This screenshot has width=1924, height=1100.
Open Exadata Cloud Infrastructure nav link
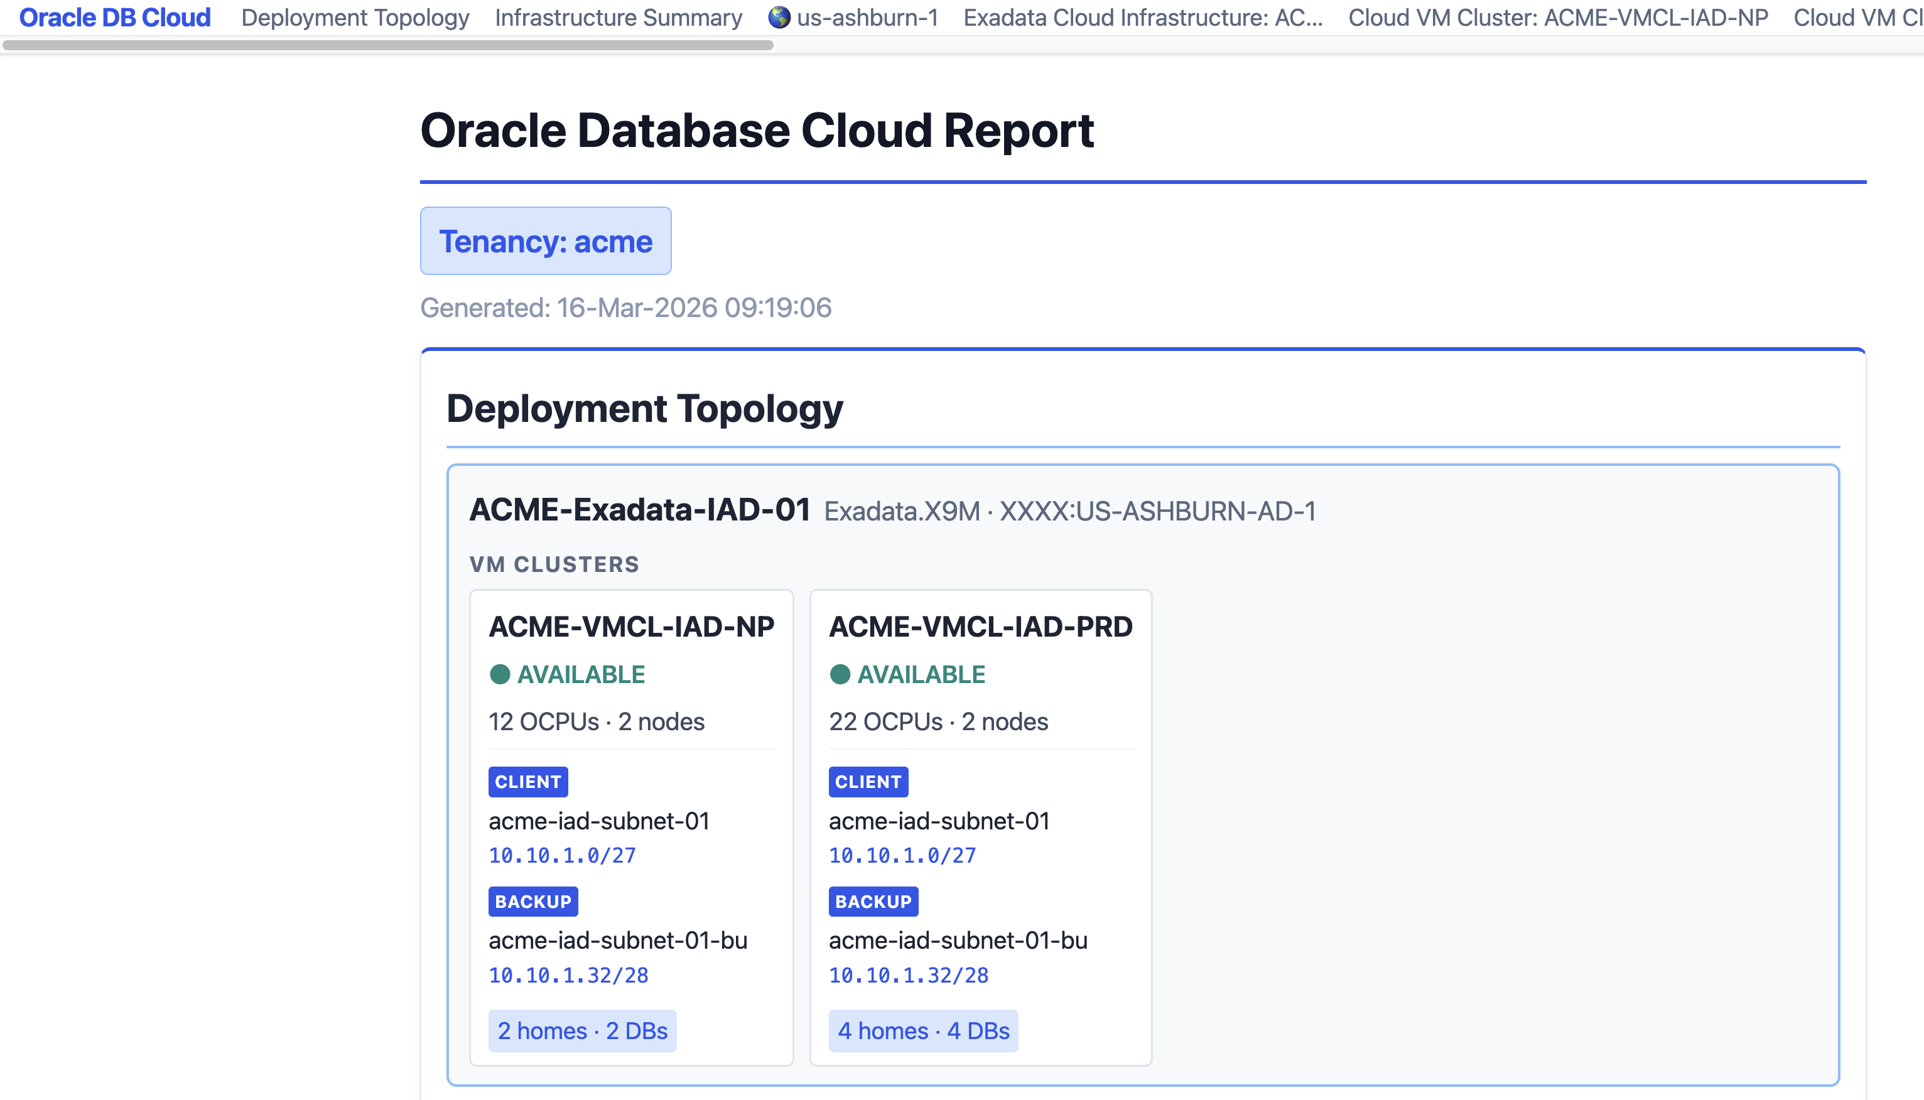click(x=1142, y=18)
